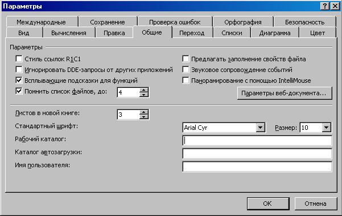Go to the Цвет tab
Image resolution: width=342 pixels, height=216 pixels.
pyautogui.click(x=318, y=33)
